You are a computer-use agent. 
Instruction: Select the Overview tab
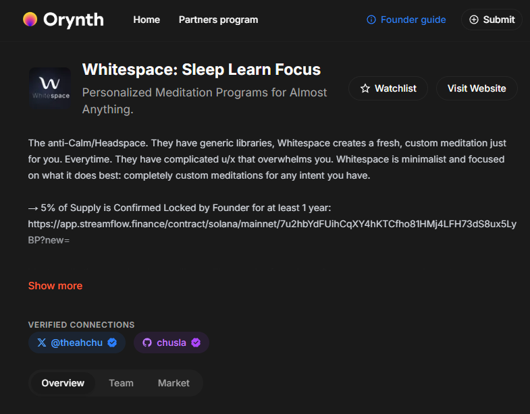[x=63, y=383]
